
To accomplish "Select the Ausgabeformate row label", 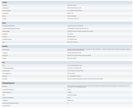I will click(5, 56).
